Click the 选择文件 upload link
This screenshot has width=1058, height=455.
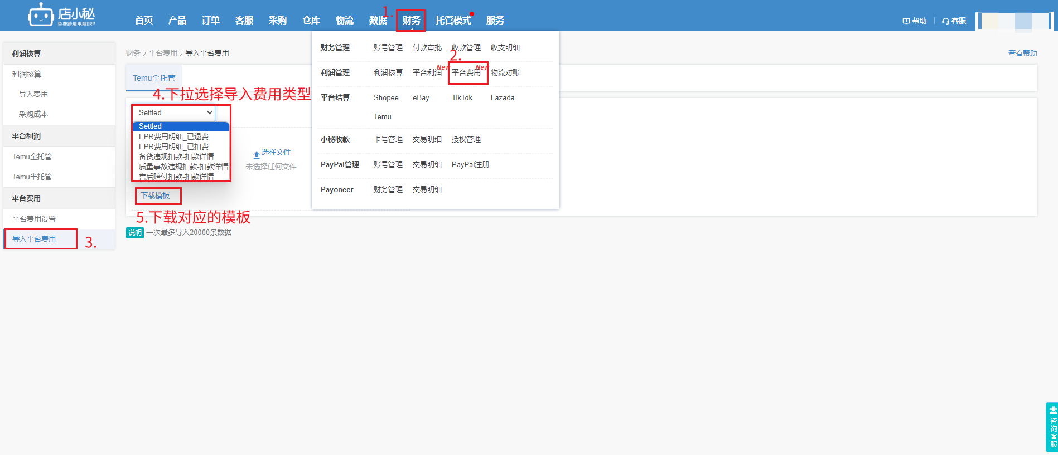click(276, 152)
